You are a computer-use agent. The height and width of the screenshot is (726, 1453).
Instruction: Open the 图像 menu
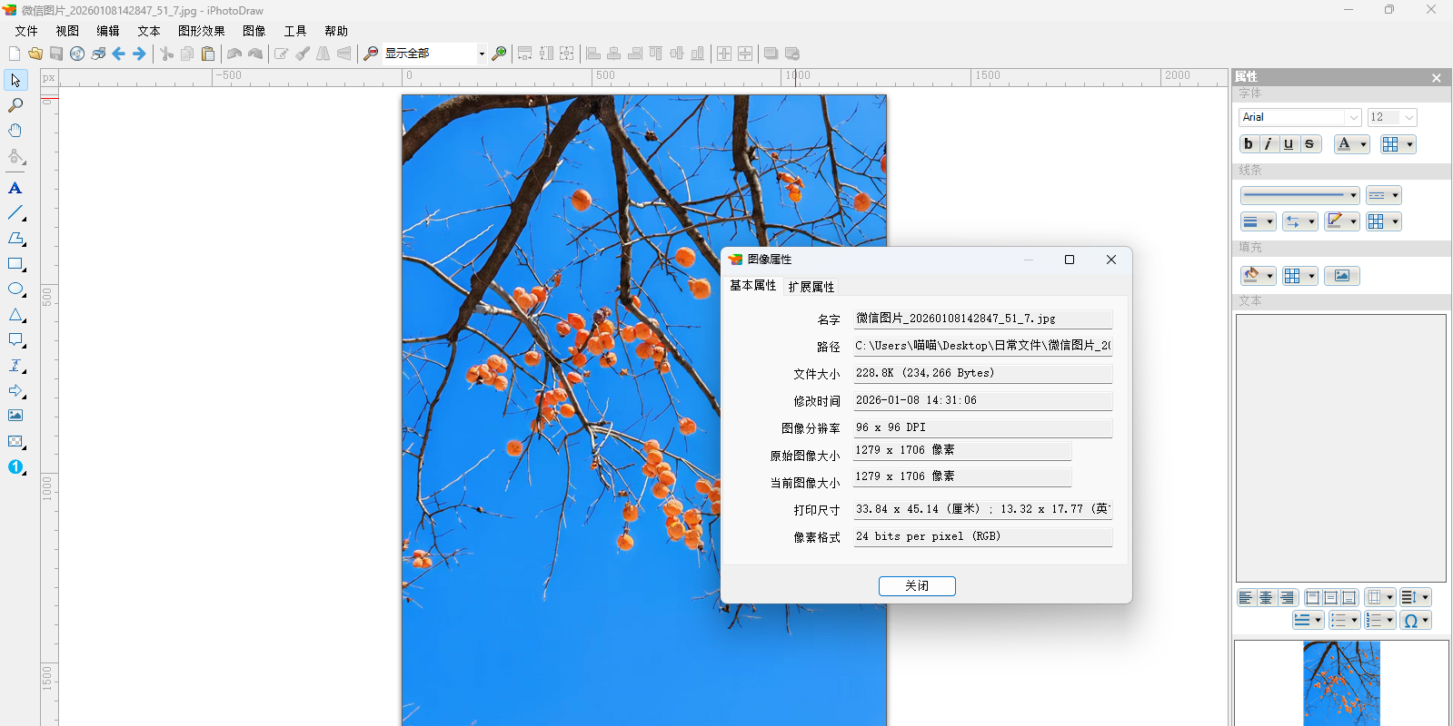(x=254, y=31)
